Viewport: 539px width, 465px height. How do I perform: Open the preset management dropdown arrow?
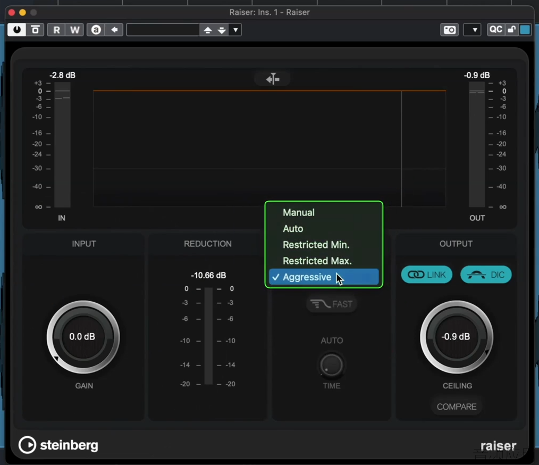point(235,30)
